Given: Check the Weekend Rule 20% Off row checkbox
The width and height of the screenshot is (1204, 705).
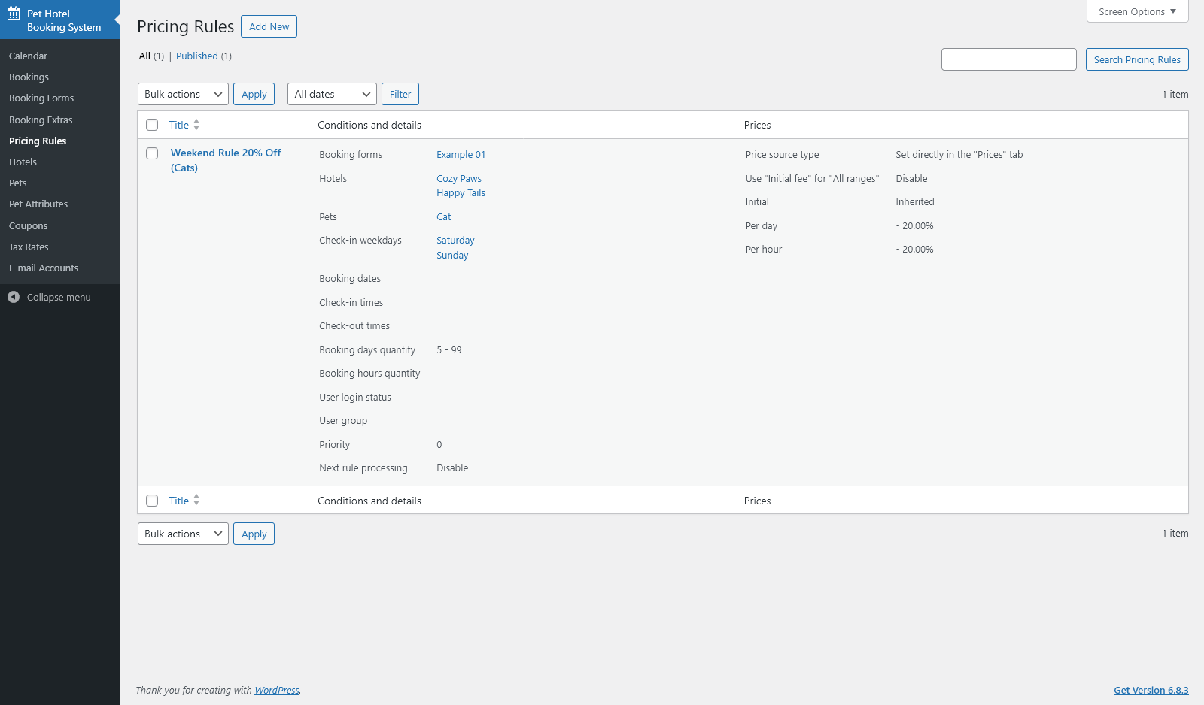Looking at the screenshot, I should (x=152, y=153).
